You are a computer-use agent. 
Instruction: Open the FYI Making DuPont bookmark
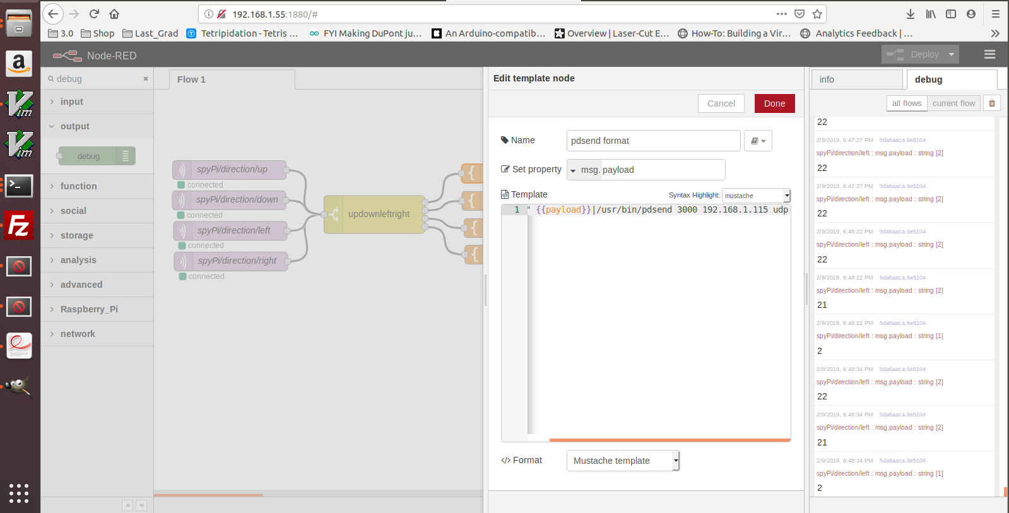tap(365, 33)
